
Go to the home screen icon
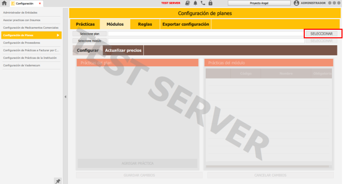4,3
